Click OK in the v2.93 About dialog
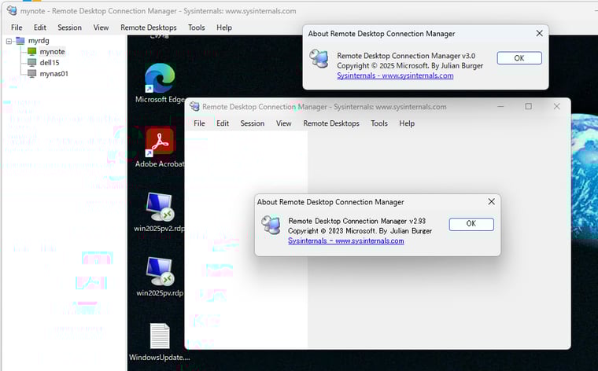Screen dimensions: 598x371 pos(471,223)
